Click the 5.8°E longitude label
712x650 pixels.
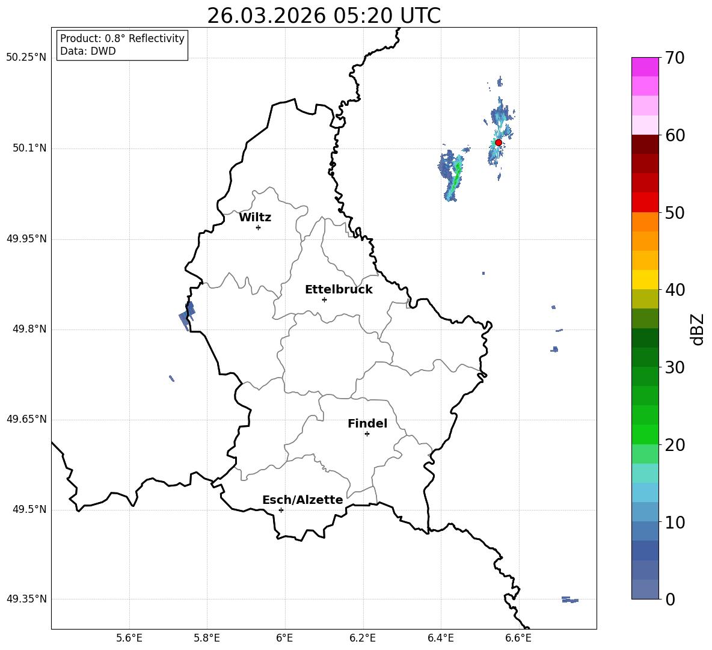[207, 638]
